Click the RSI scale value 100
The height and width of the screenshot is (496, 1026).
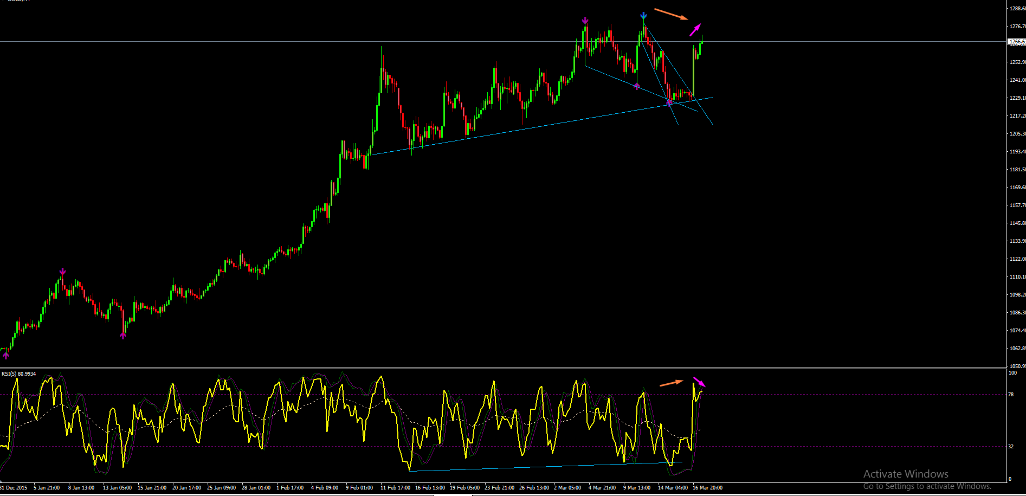tap(1012, 373)
